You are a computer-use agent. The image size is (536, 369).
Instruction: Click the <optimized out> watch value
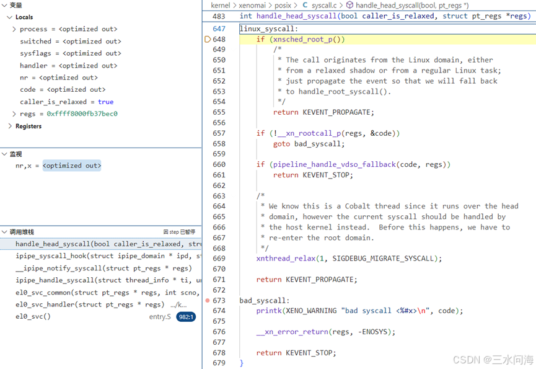(x=72, y=166)
